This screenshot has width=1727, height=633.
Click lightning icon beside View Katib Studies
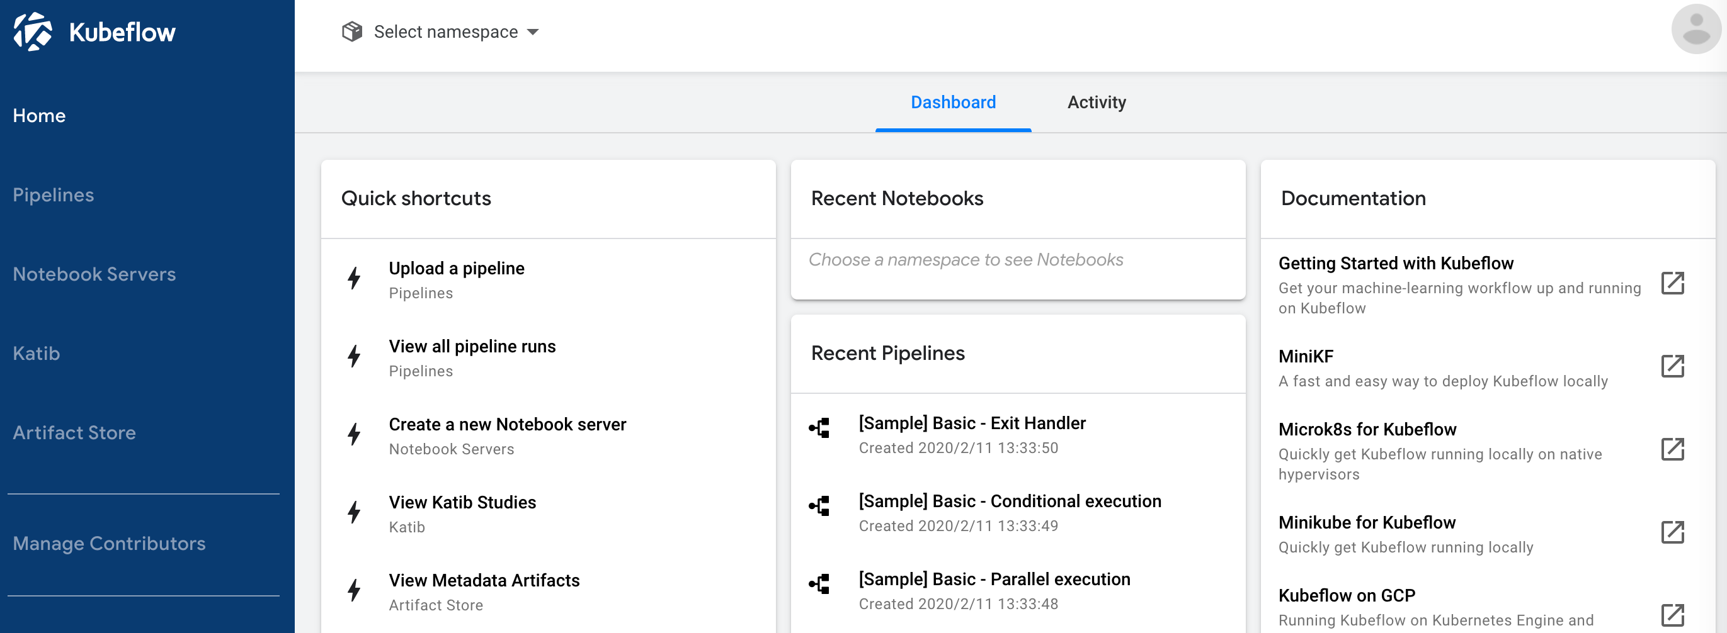point(355,512)
